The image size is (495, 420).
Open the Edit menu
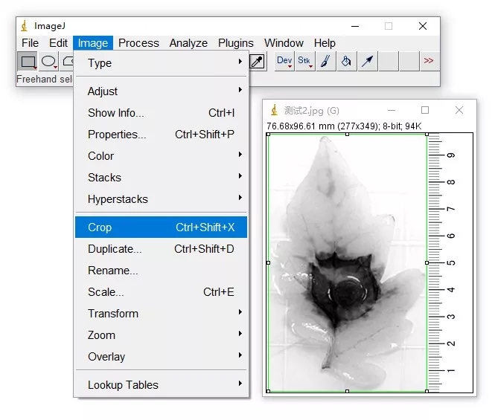(58, 43)
